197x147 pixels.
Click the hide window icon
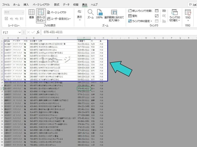click(x=157, y=16)
